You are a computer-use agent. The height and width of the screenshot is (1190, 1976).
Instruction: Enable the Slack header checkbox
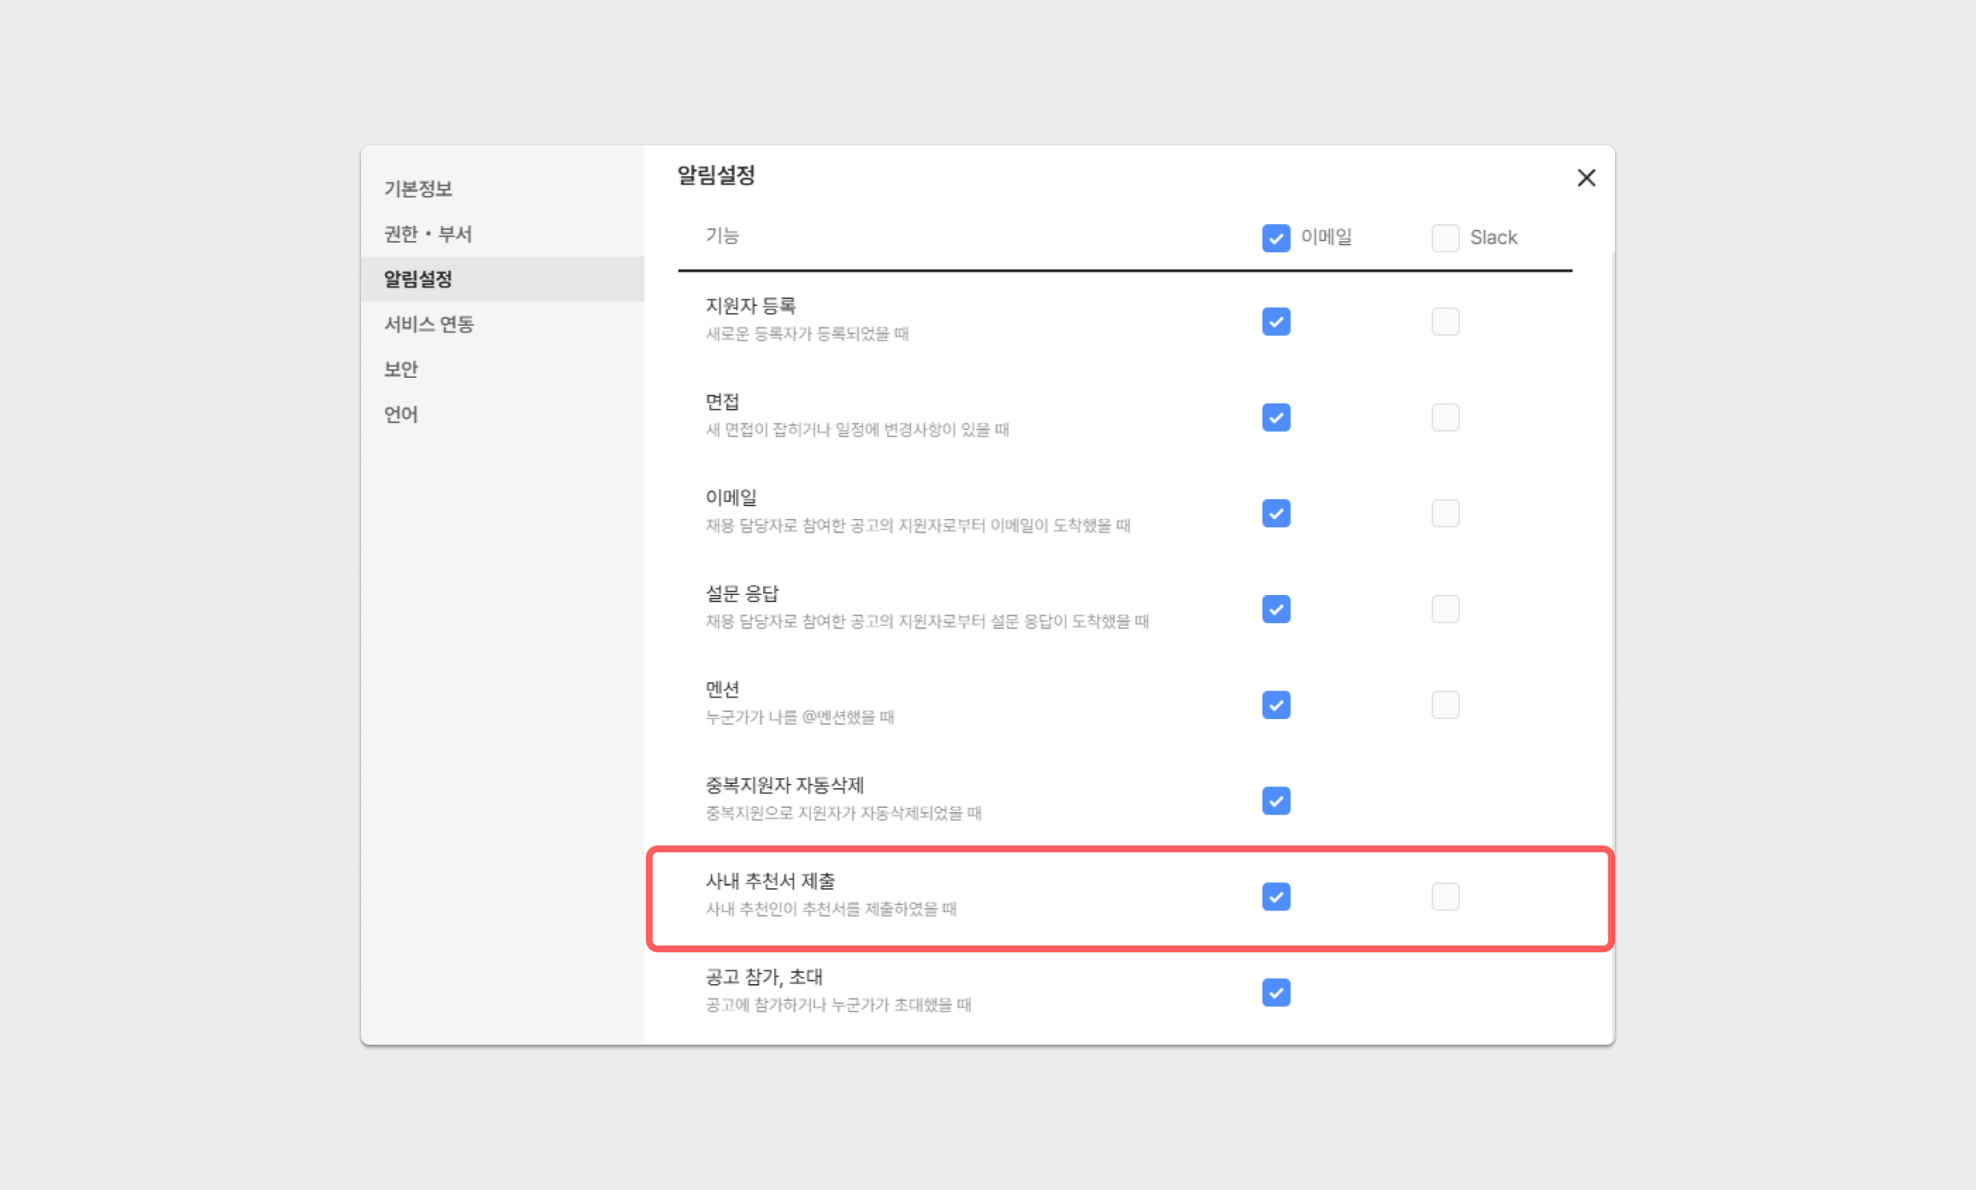click(1445, 238)
